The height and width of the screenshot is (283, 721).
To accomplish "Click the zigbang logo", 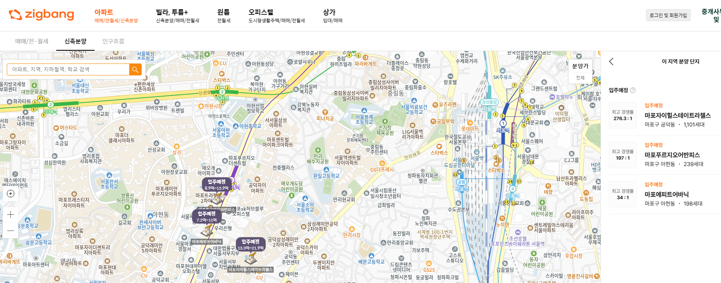I will pos(41,15).
